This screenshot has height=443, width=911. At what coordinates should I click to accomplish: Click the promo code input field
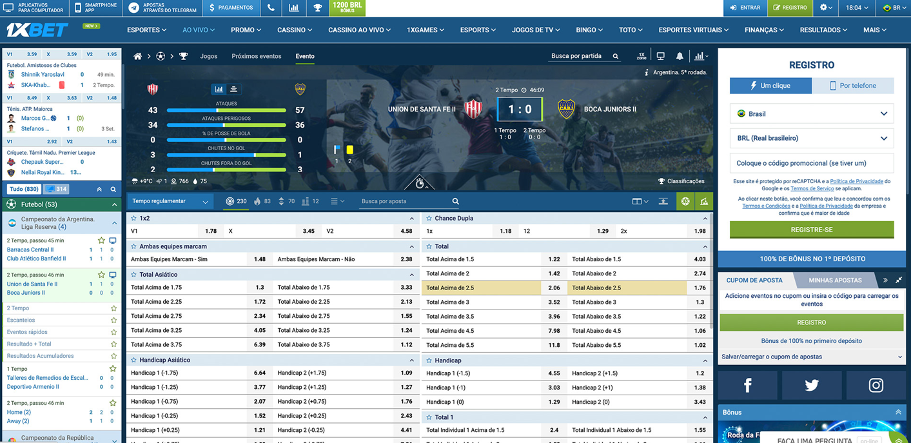click(x=812, y=163)
